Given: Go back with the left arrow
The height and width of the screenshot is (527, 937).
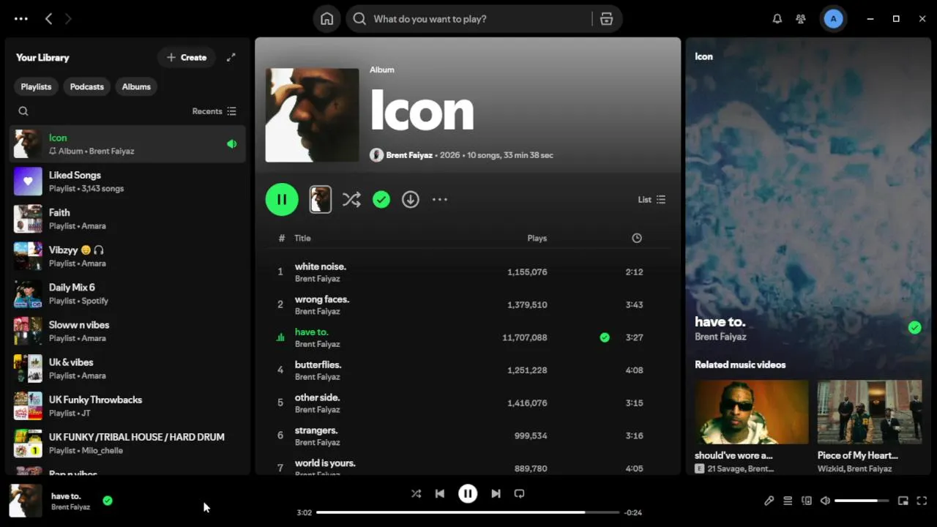Looking at the screenshot, I should 48,19.
